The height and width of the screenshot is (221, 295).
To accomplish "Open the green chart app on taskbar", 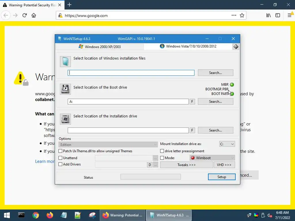I will 78,215.
